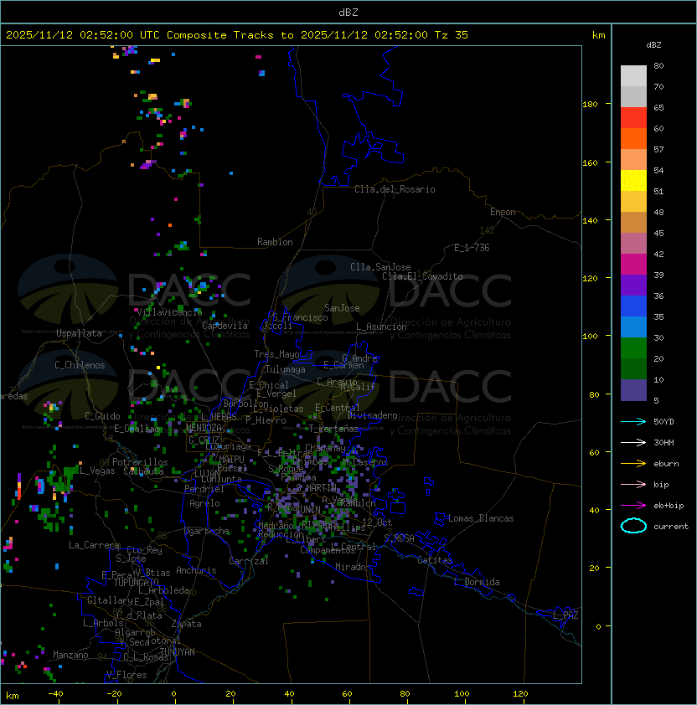The image size is (697, 705).
Task: Click the 'Potrerillos' map label
Action: tap(140, 462)
